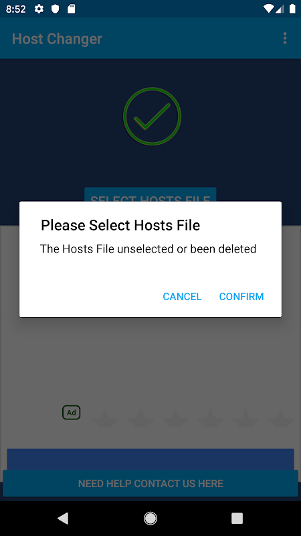Tap the cellular signal icon
The image size is (301, 536).
point(280,9)
